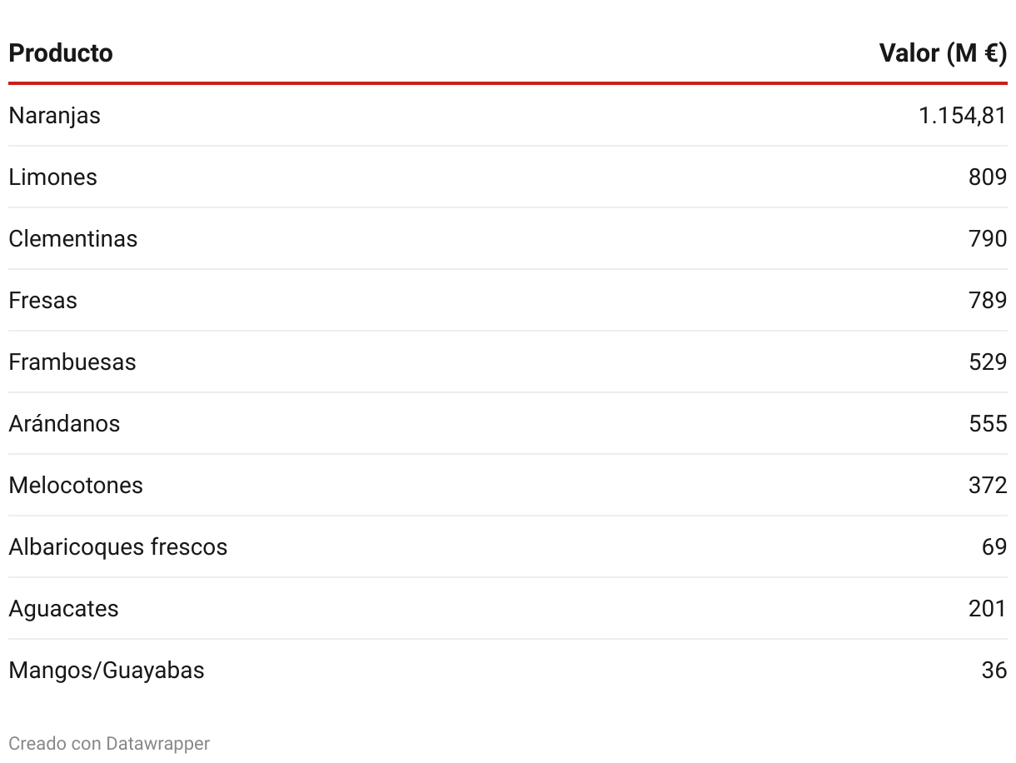The image size is (1016, 763).
Task: Select the Frambuesas row label
Action: click(72, 362)
